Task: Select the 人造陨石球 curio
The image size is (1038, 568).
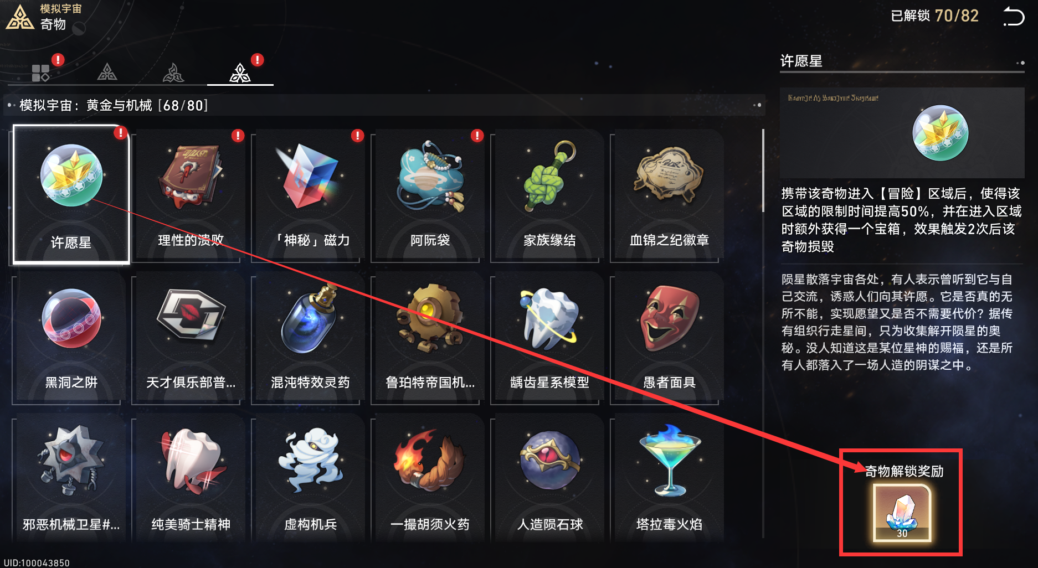Action: (x=549, y=478)
